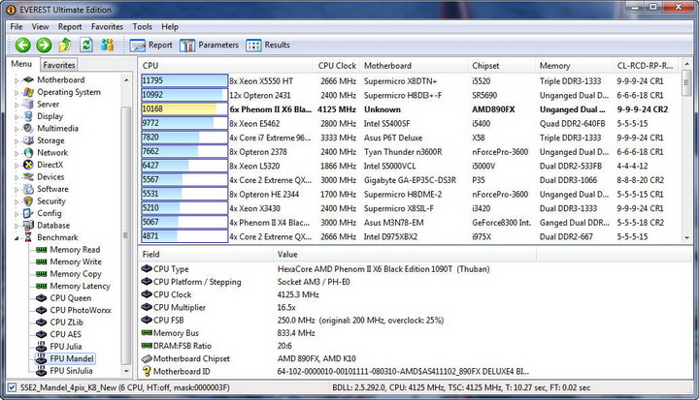Expand the DirectX tree node
The image size is (699, 400).
pos(17,165)
